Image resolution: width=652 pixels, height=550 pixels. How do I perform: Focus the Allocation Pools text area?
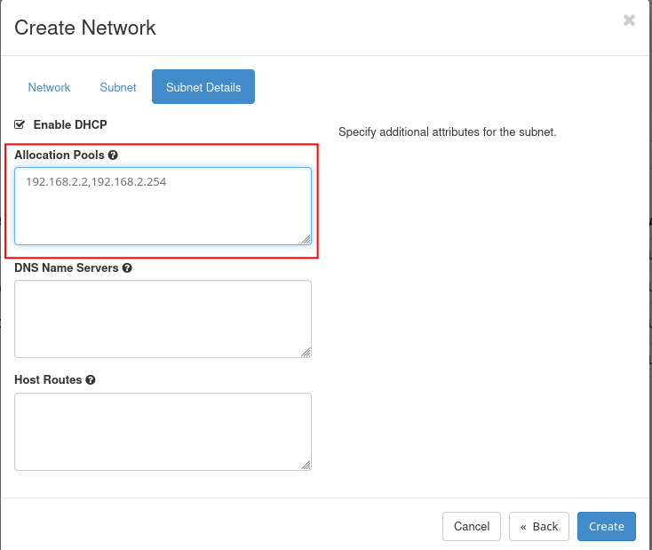pyautogui.click(x=163, y=206)
